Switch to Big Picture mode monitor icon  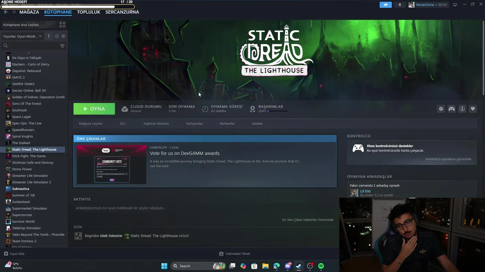click(x=455, y=5)
